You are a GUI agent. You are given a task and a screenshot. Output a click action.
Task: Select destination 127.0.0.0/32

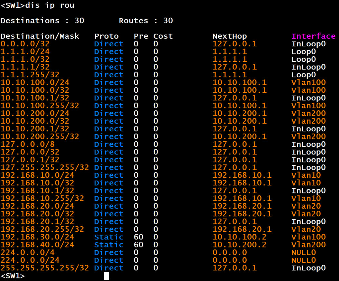click(30, 152)
